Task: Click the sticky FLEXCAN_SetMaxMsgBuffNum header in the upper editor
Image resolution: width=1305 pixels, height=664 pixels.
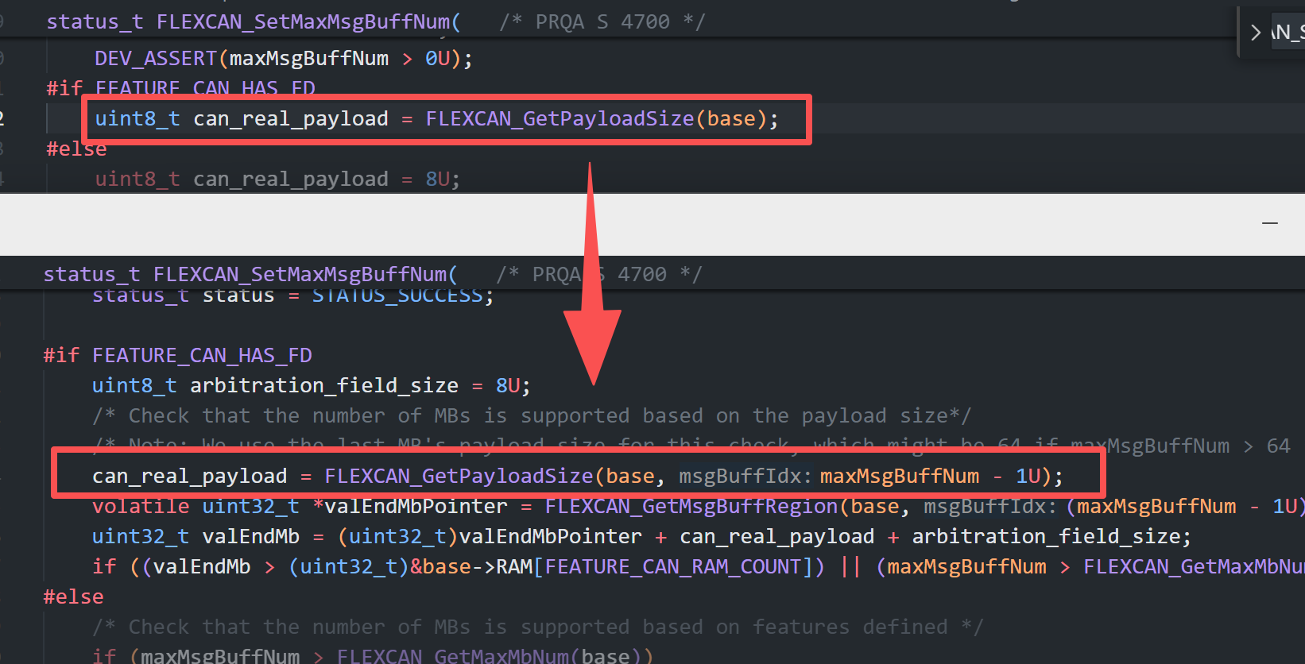Action: [253, 22]
